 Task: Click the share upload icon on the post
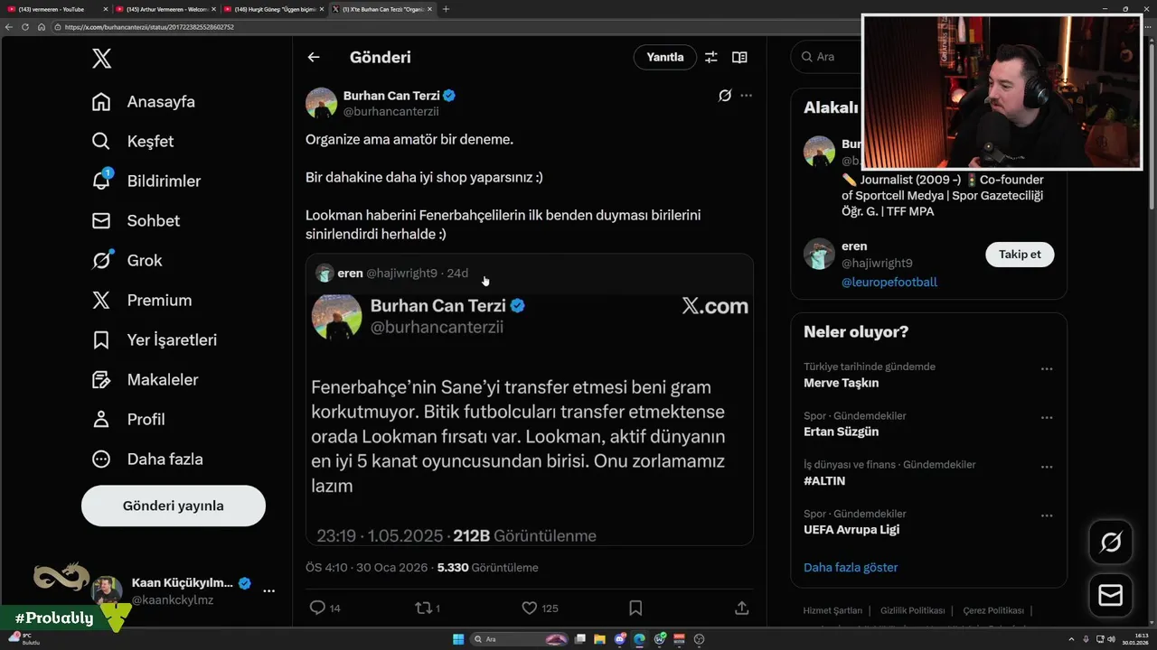741,608
